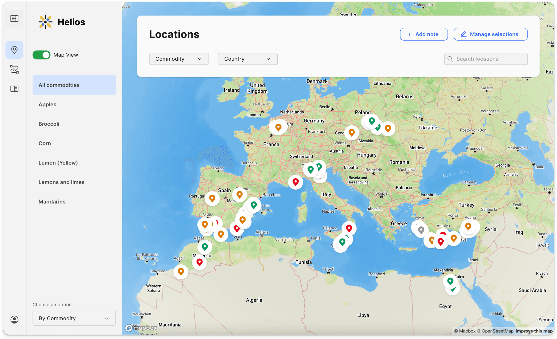Expand the By Commodity option dropdown
The width and height of the screenshot is (557, 339).
pyautogui.click(x=74, y=318)
